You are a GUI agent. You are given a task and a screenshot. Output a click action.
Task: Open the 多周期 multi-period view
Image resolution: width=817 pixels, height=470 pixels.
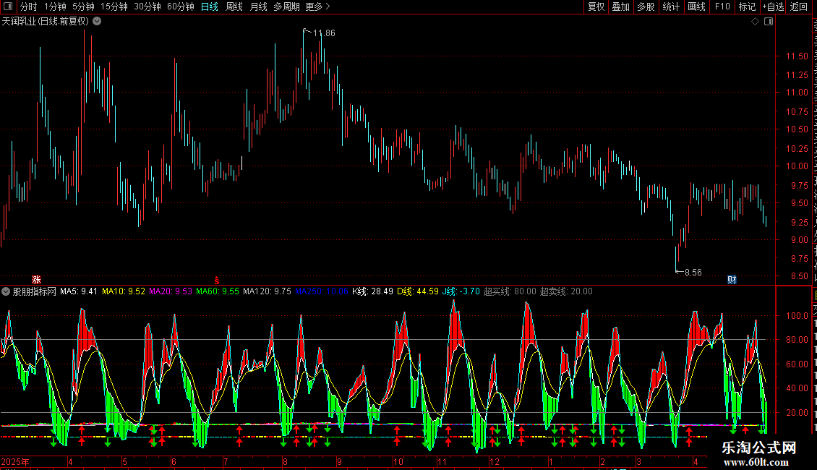point(286,7)
